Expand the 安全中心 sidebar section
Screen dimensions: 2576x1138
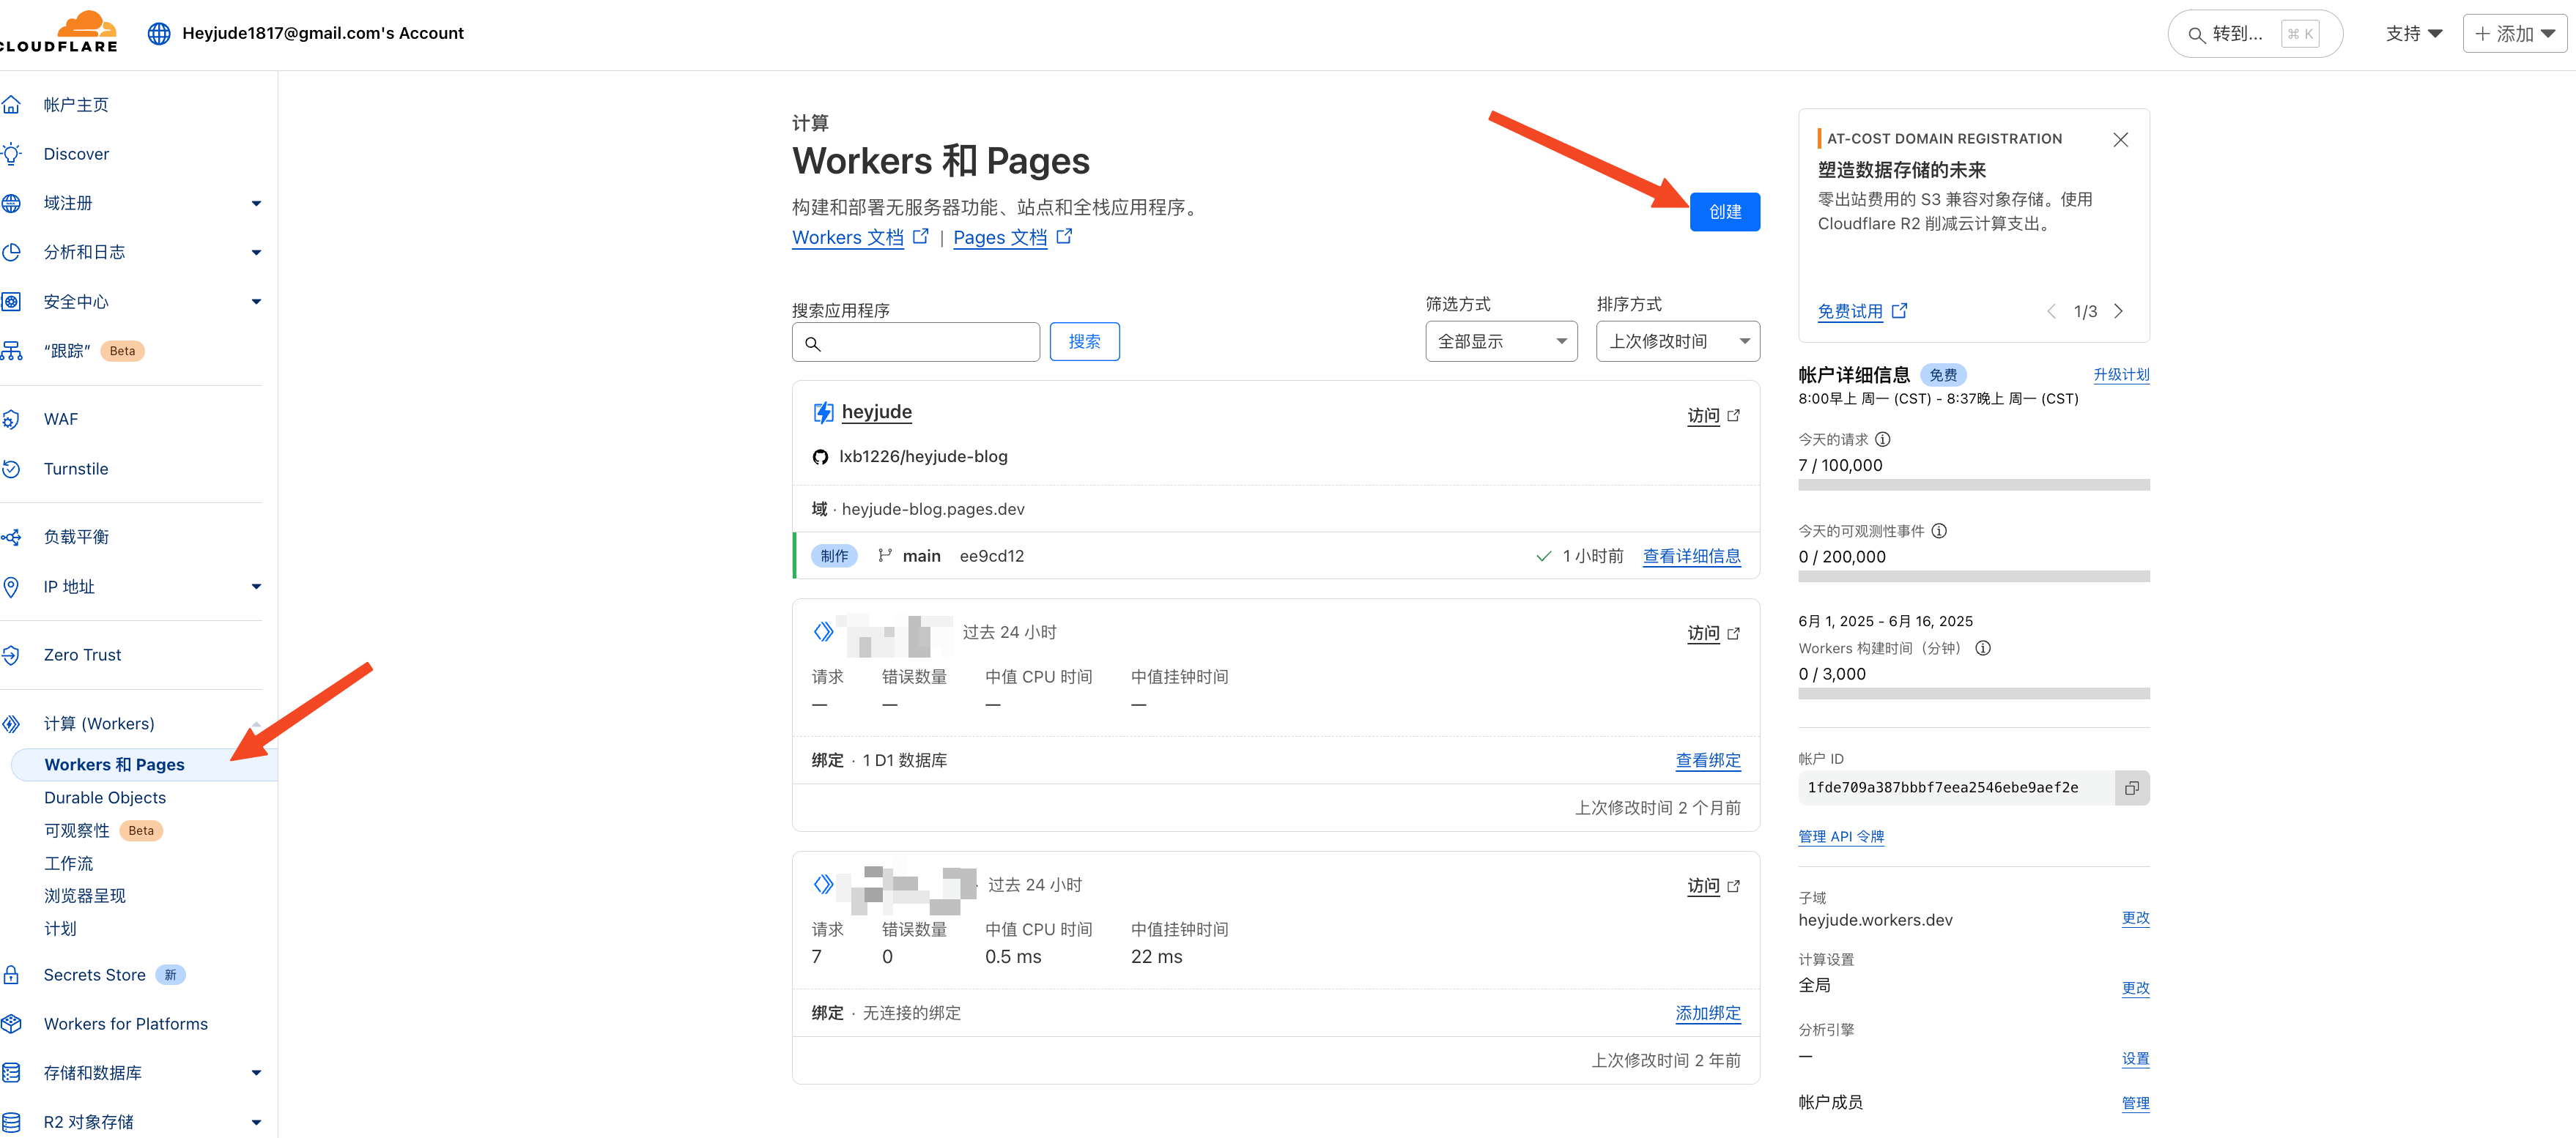(x=256, y=302)
